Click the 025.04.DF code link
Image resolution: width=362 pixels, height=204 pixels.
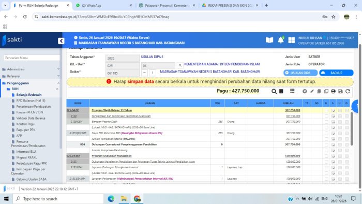73,110
